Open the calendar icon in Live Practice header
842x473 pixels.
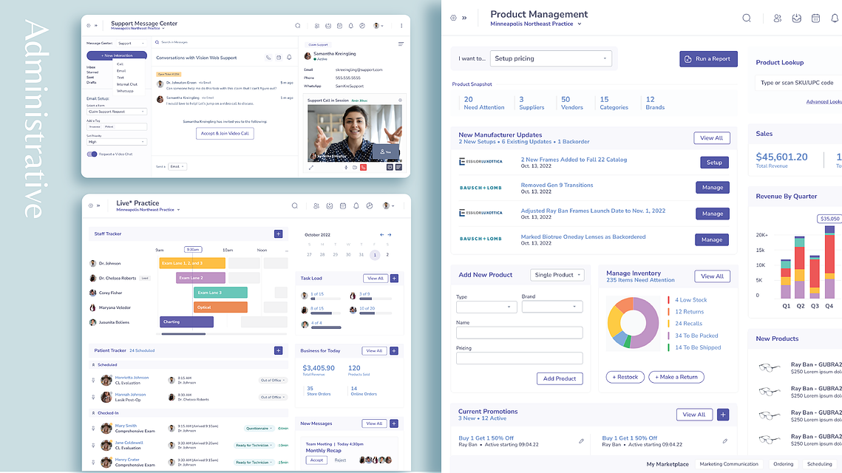point(342,205)
